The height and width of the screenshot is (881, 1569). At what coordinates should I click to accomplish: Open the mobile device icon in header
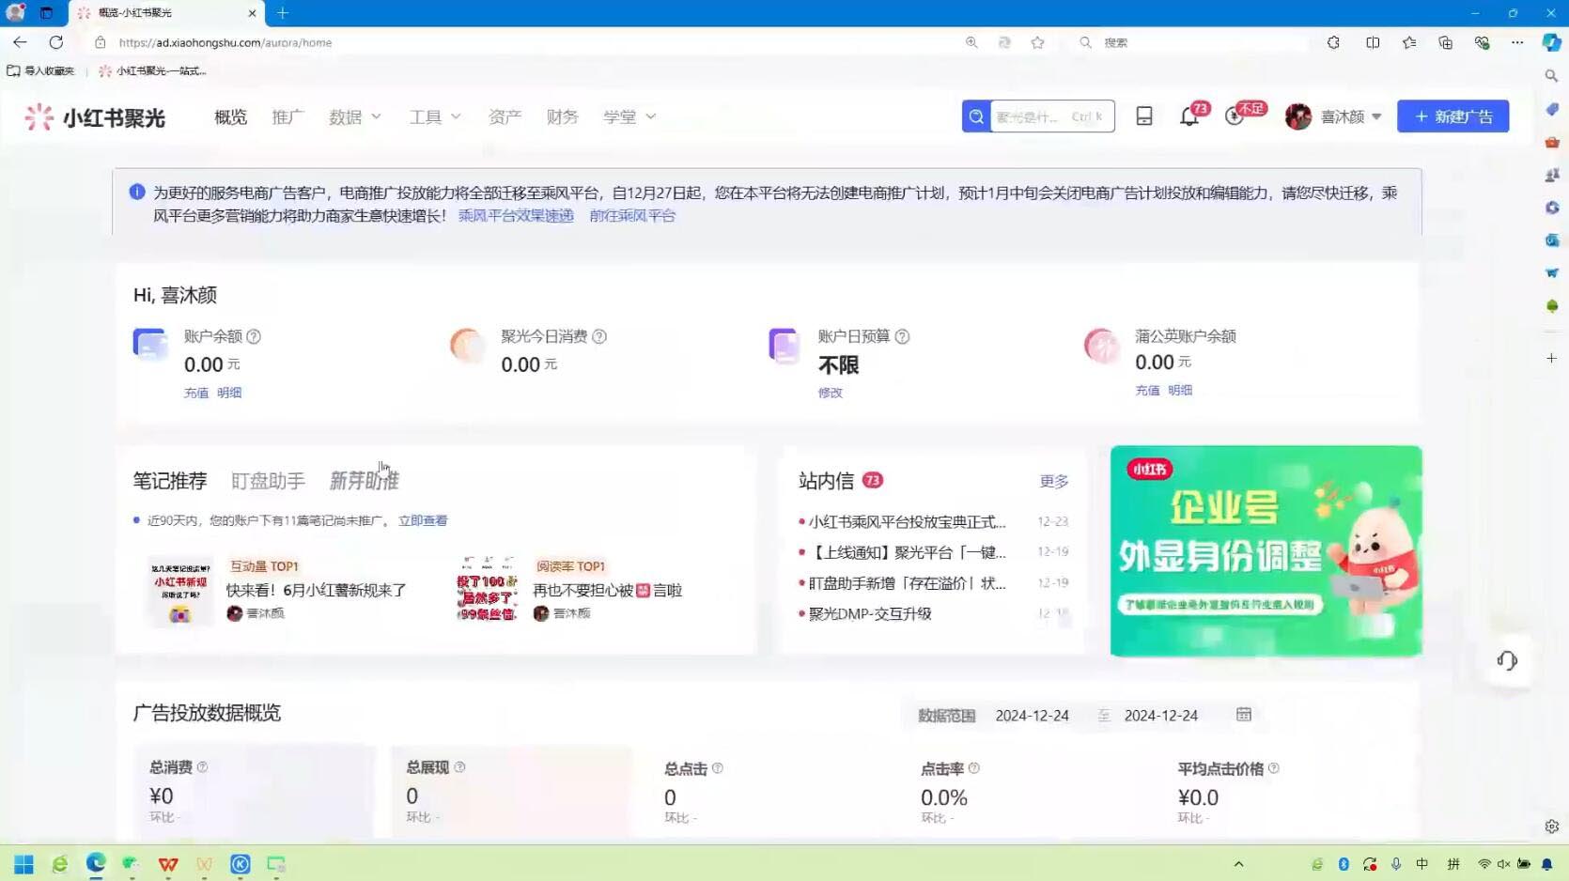pos(1143,116)
